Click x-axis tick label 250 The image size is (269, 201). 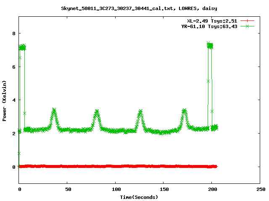[261, 189]
